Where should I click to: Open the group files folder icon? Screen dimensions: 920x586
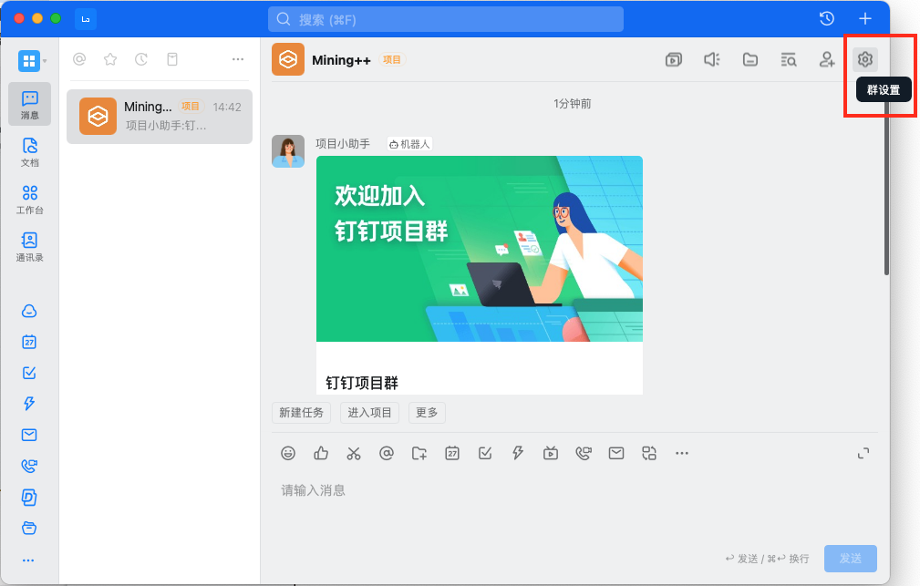749,59
